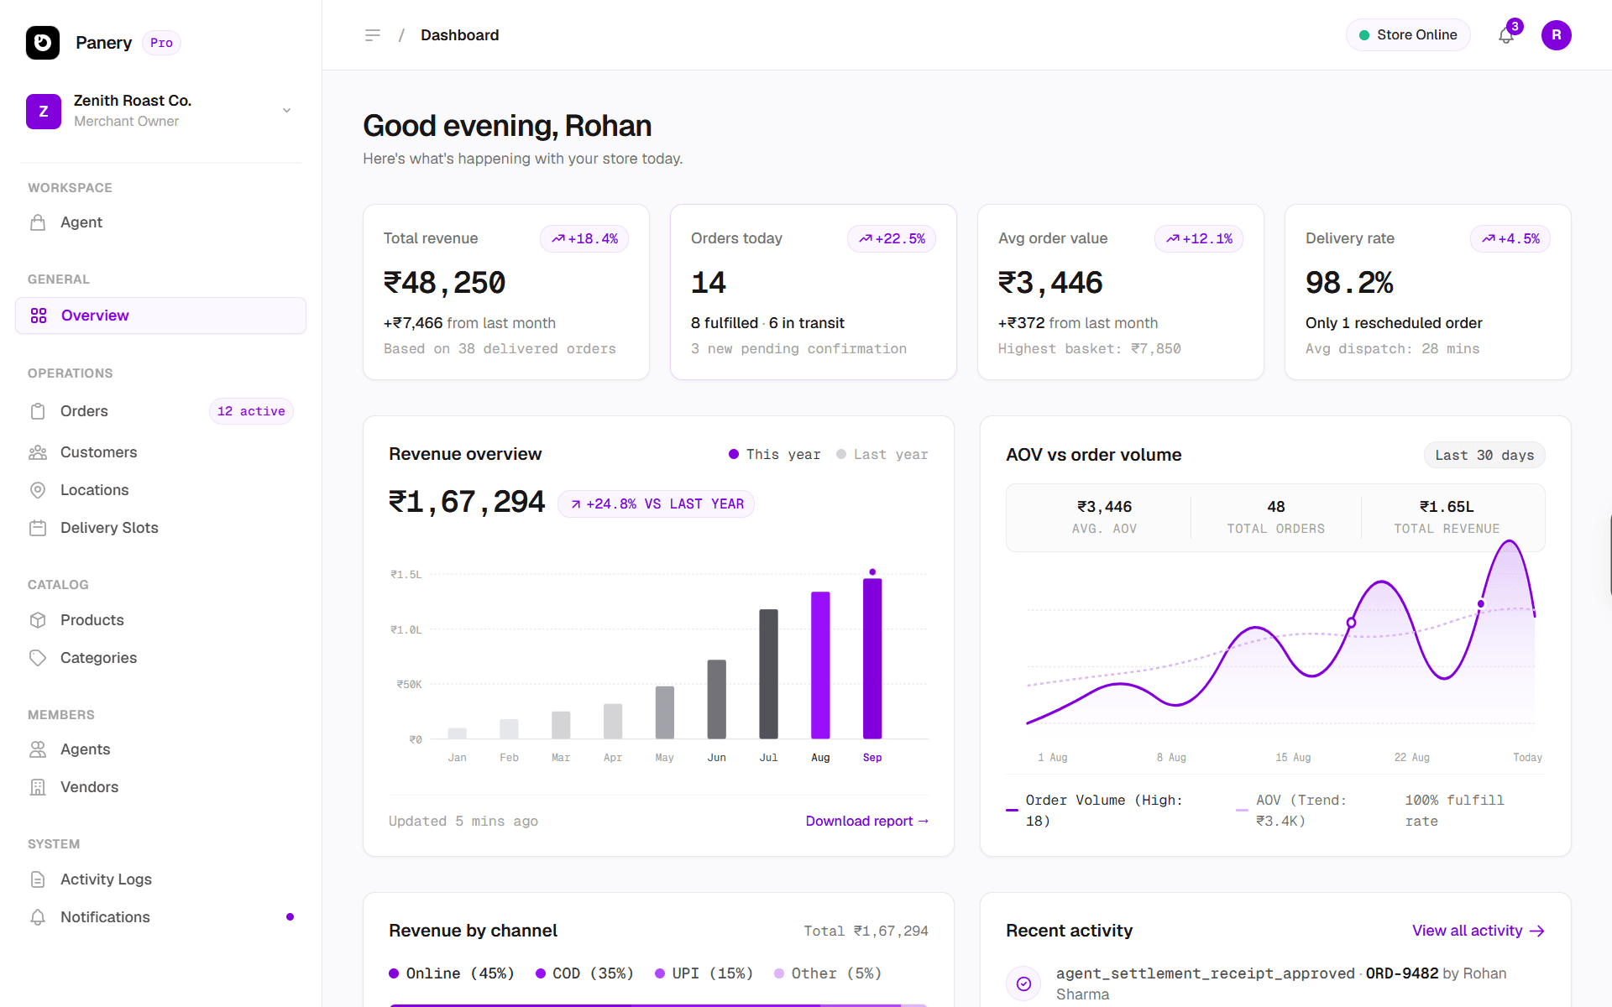Open Delivery Slots
1612x1007 pixels.
[160, 528]
